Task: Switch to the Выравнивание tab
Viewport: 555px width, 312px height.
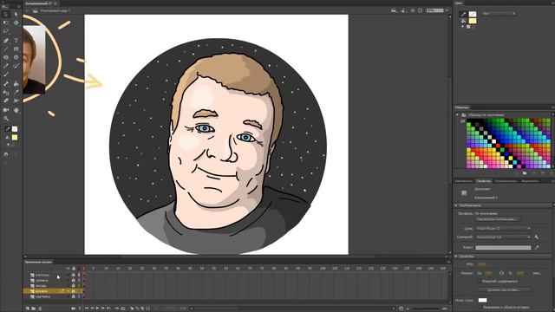Action: pyautogui.click(x=530, y=181)
